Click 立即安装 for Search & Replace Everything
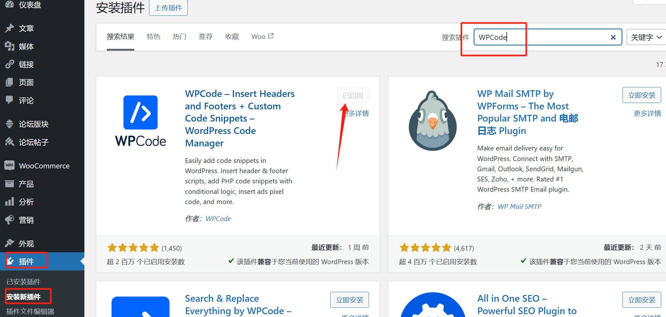The image size is (666, 317). click(349, 300)
